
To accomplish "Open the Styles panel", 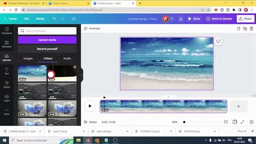I will pyautogui.click(x=6, y=85).
